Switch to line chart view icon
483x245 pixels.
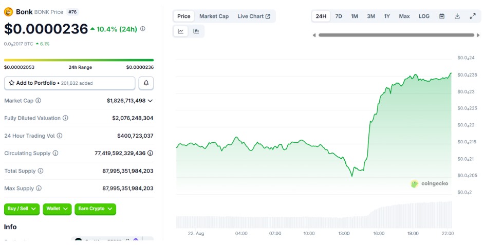tap(180, 31)
